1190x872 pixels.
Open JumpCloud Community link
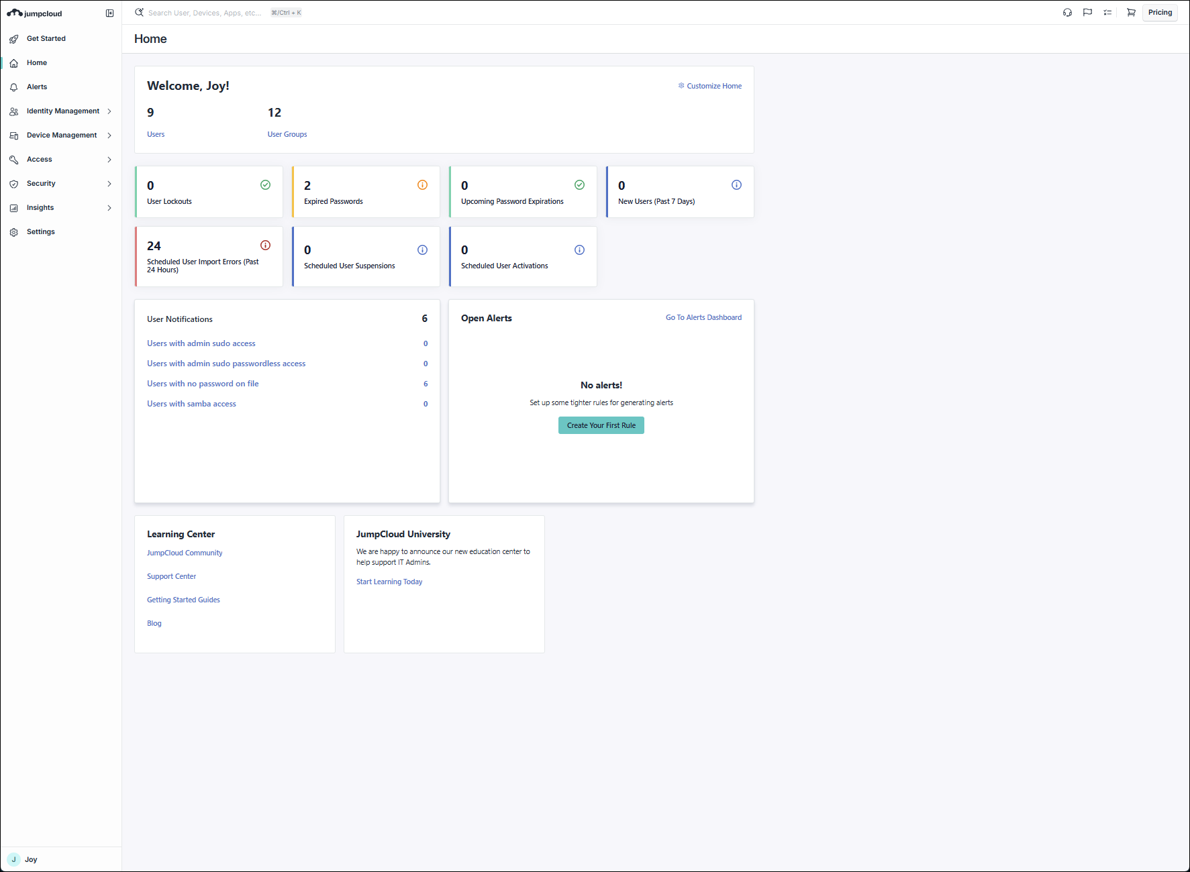185,553
